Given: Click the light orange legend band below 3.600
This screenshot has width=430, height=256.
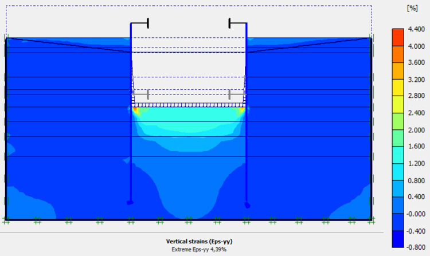Looking at the screenshot, I should [398, 71].
